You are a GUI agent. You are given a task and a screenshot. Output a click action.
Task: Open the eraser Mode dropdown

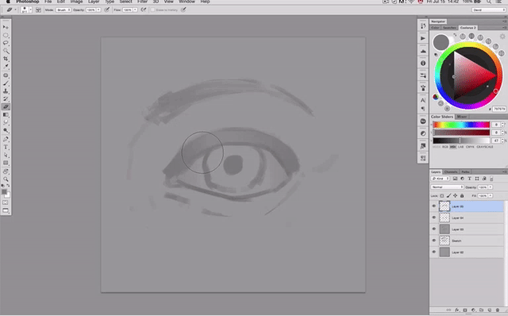pyautogui.click(x=63, y=10)
